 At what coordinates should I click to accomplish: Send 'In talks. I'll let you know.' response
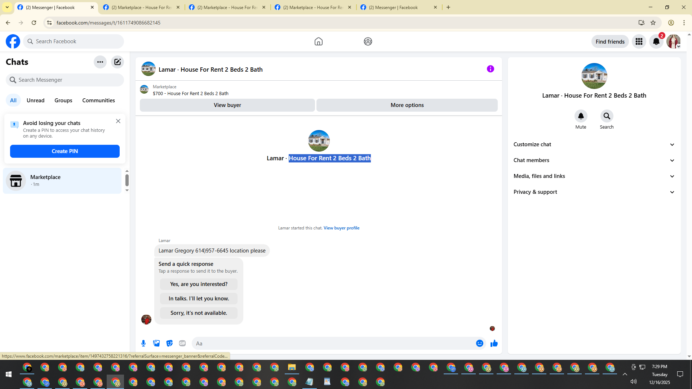coord(199,299)
